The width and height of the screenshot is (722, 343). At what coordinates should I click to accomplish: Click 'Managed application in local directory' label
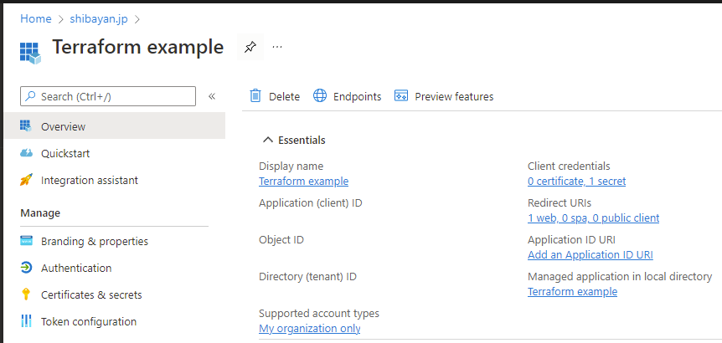[x=620, y=276]
